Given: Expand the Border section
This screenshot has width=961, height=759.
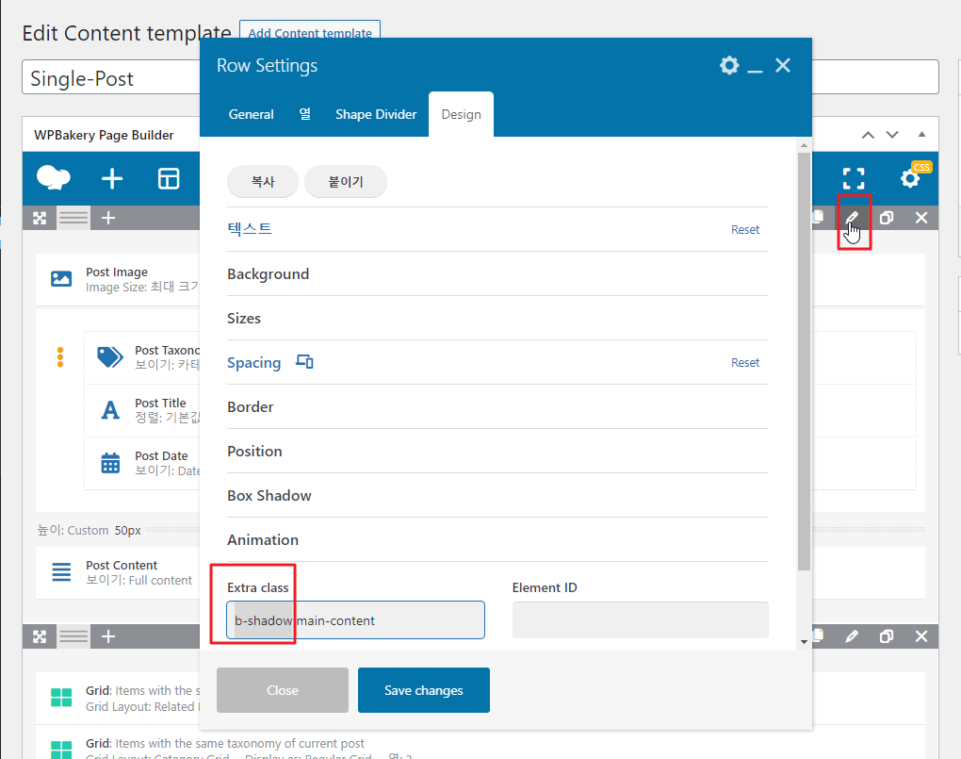Looking at the screenshot, I should [x=497, y=406].
